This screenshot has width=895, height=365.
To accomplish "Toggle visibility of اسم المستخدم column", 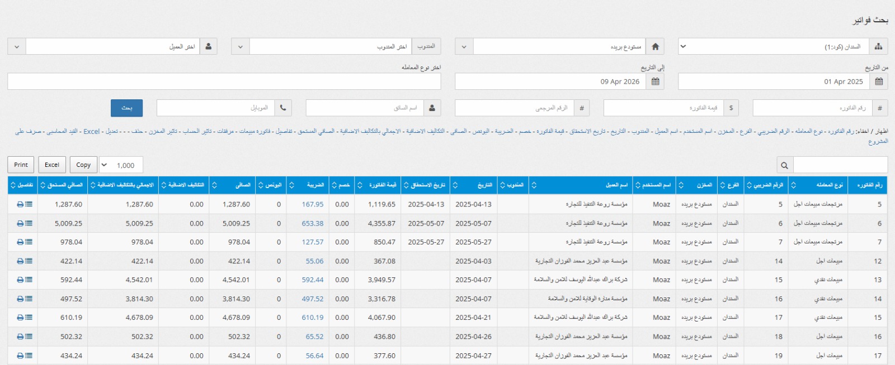I will click(698, 132).
